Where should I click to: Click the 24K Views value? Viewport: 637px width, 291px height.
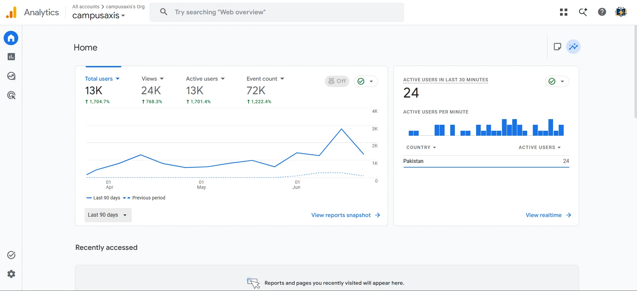151,91
